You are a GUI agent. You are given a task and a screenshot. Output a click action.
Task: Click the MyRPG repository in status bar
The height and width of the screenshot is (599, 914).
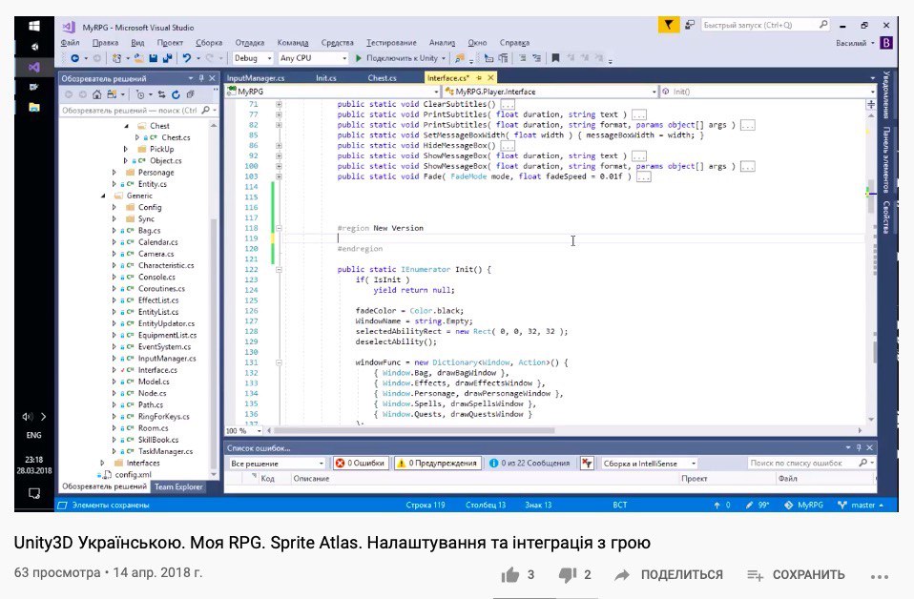point(804,506)
